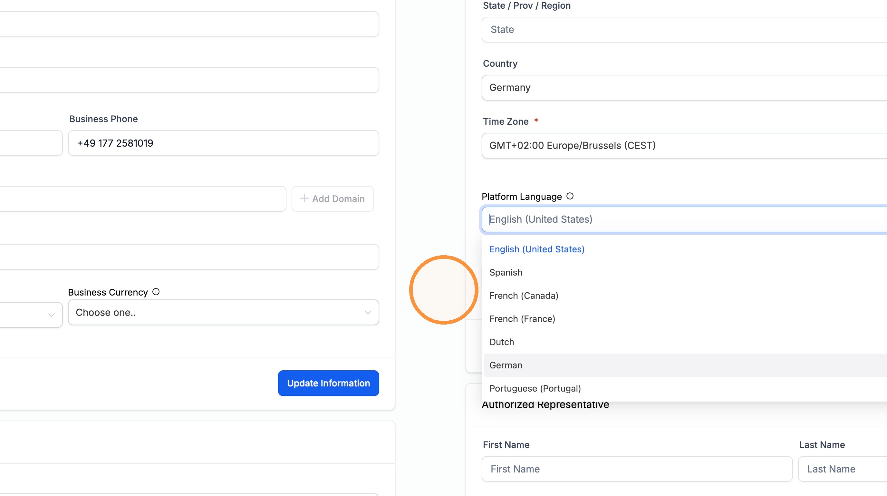Select Portuguese (Portugal) language option
This screenshot has width=887, height=496.
tap(685, 388)
